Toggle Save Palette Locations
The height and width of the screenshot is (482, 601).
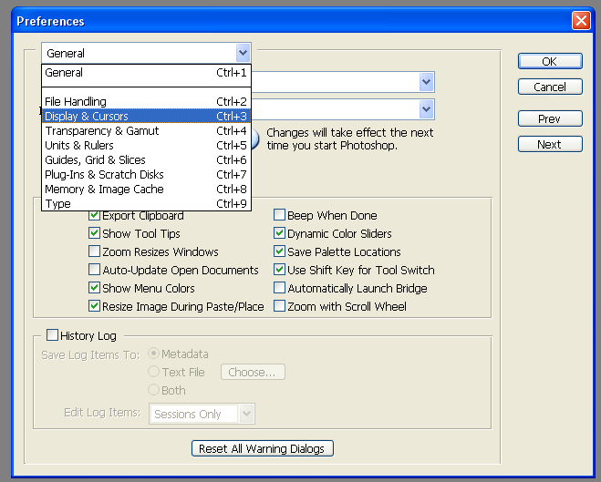(279, 251)
